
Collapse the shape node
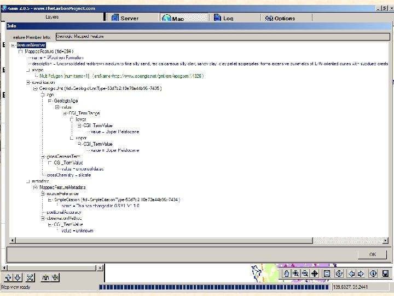coord(28,70)
